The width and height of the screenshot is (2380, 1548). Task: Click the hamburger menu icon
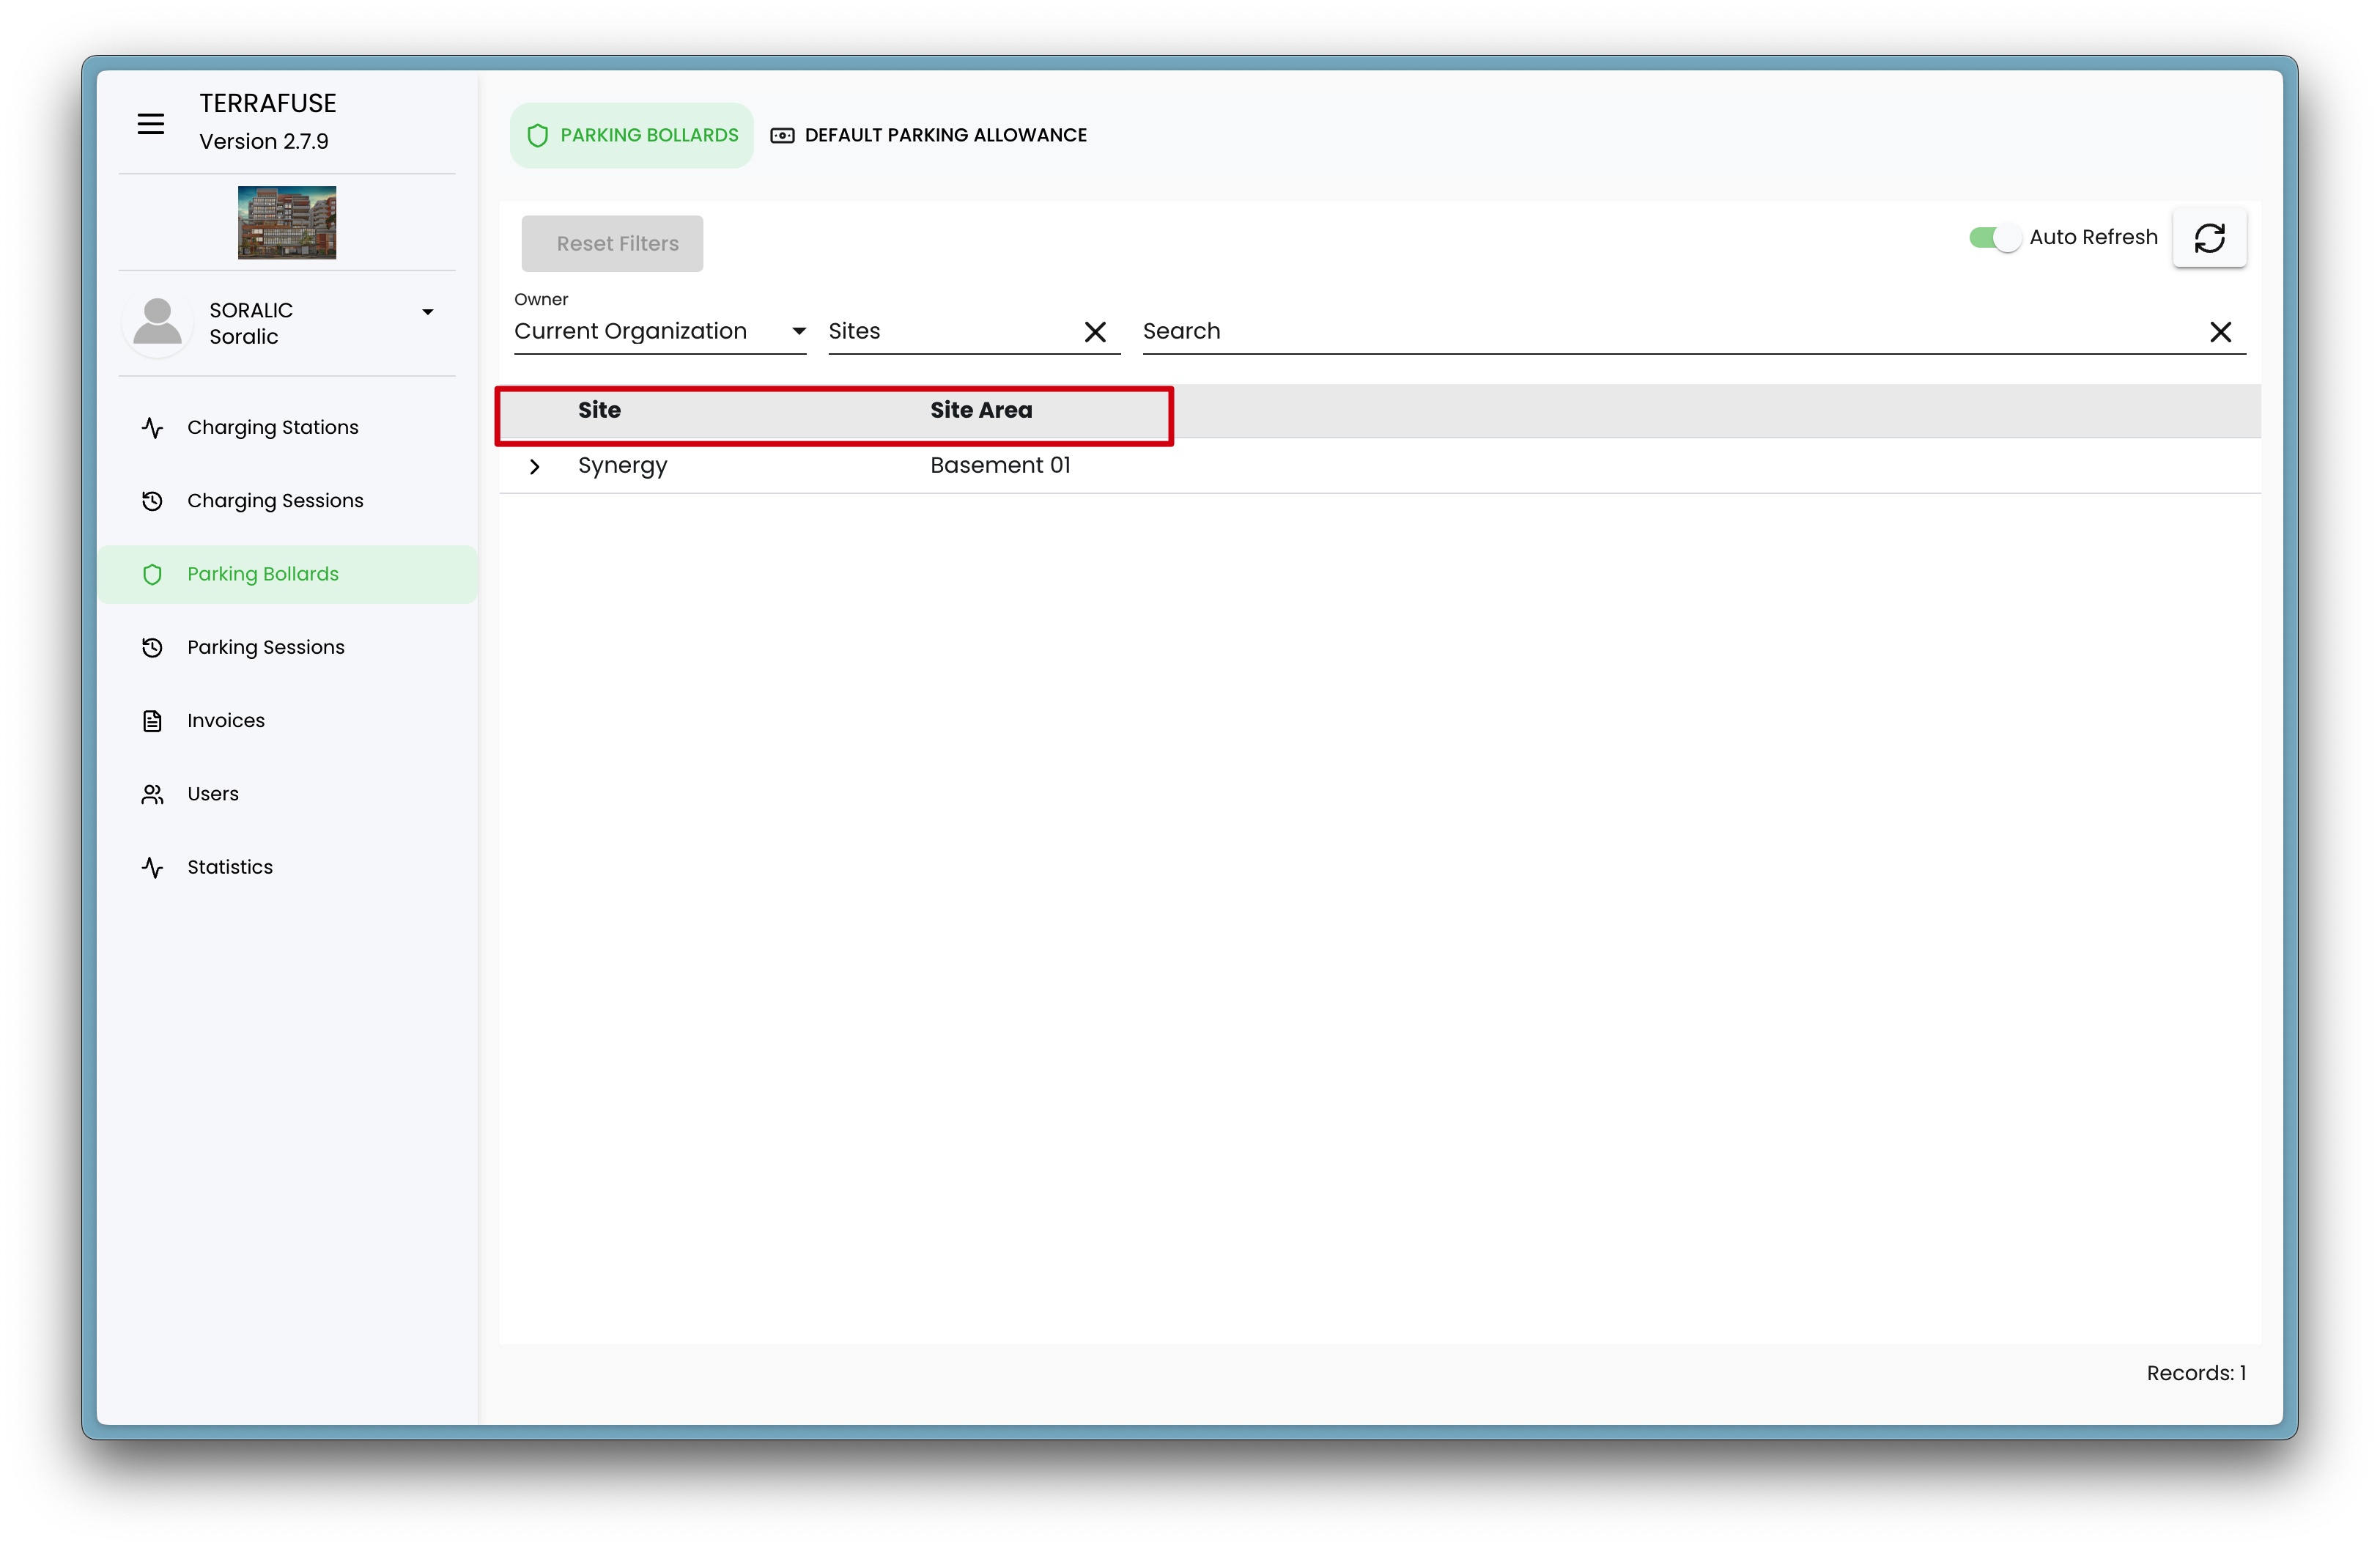(x=150, y=124)
